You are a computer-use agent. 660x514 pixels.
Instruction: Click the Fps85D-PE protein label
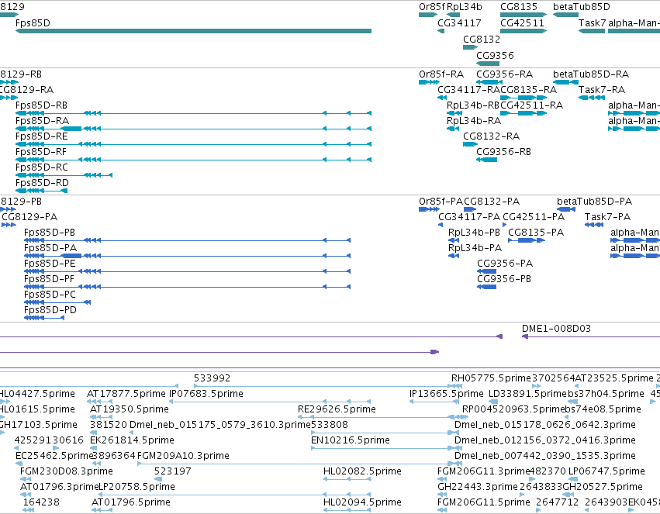click(x=50, y=264)
